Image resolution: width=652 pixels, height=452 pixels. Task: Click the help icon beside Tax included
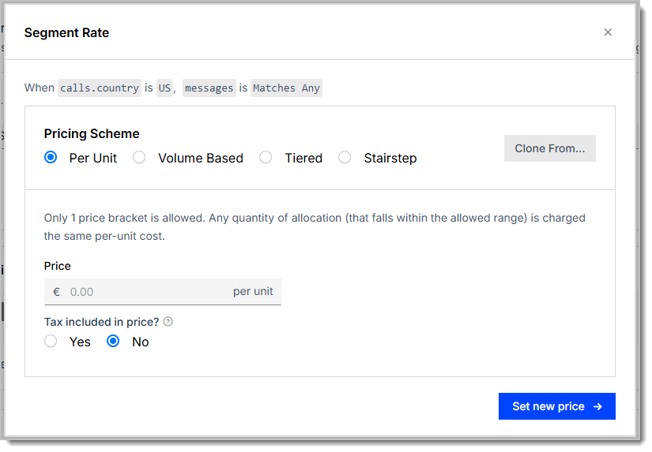point(168,322)
